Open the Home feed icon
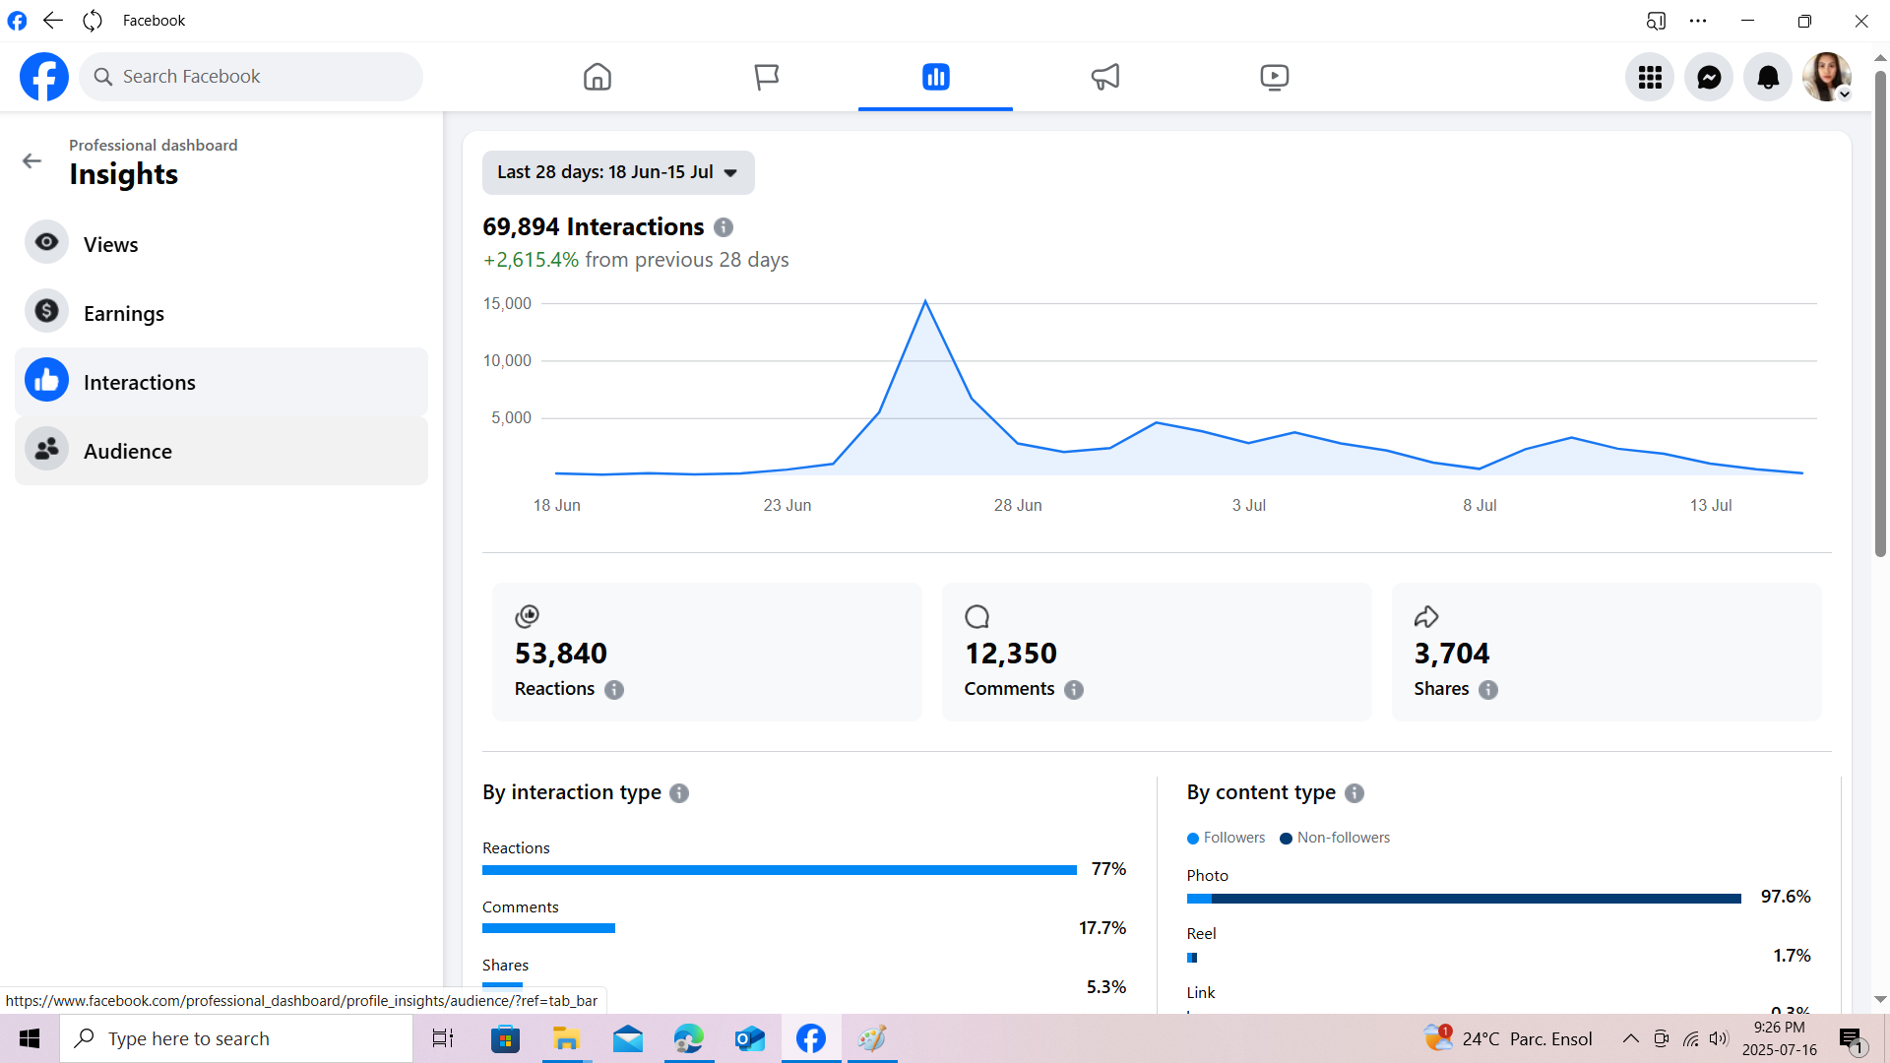Screen dimensions: 1890x1063 click(x=597, y=77)
